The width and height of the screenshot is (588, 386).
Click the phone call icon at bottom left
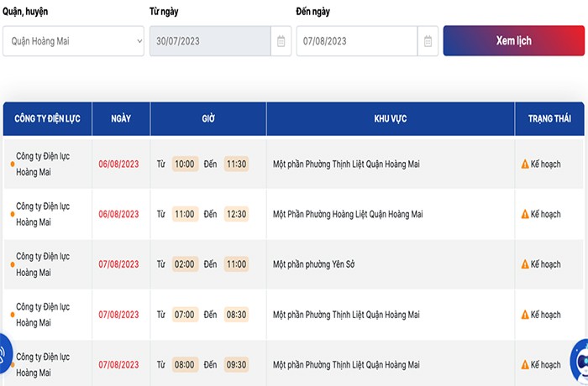(3, 352)
